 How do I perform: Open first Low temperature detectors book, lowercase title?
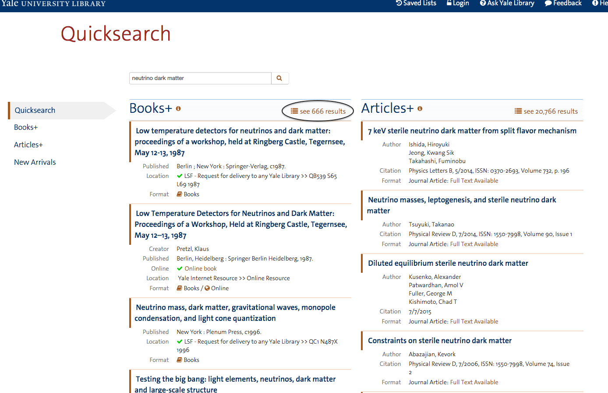(x=240, y=142)
